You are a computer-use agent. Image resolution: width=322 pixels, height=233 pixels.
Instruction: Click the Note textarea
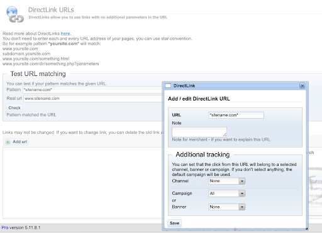(x=199, y=132)
